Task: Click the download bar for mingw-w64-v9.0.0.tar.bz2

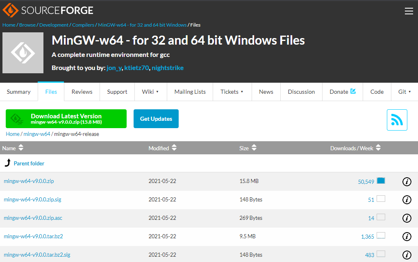Action: point(381,235)
